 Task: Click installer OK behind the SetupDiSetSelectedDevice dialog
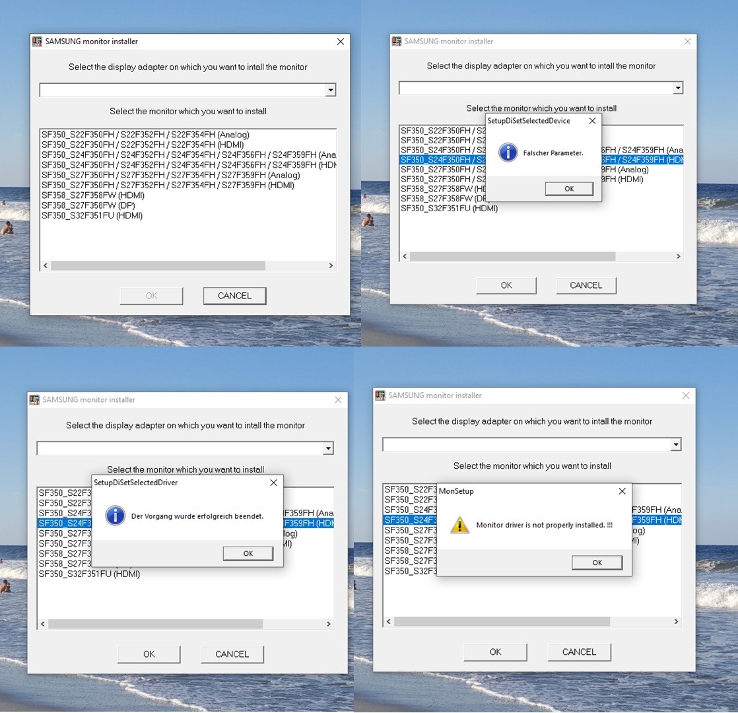pyautogui.click(x=506, y=286)
